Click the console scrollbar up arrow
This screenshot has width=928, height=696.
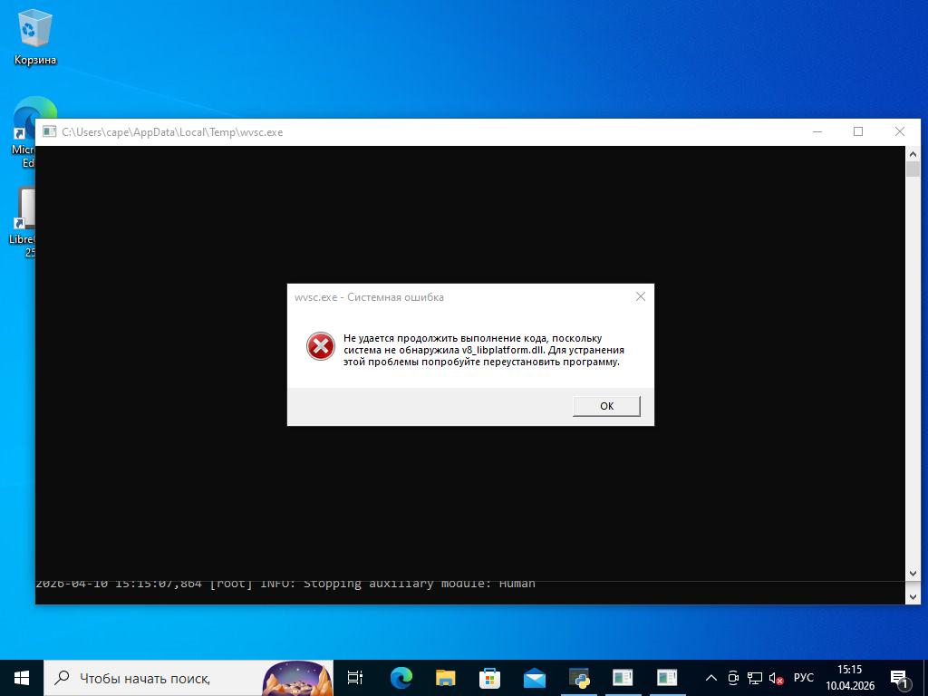click(x=913, y=155)
